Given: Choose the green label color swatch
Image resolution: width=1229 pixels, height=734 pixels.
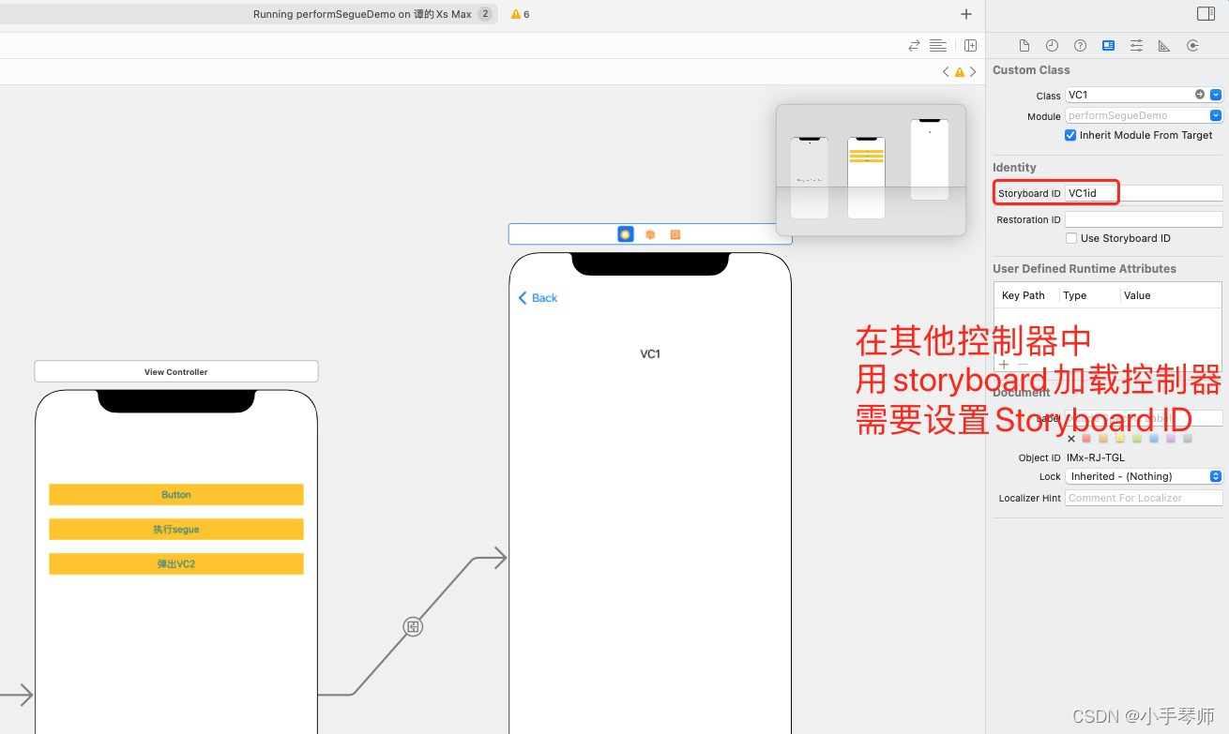Looking at the screenshot, I should pos(1137,439).
